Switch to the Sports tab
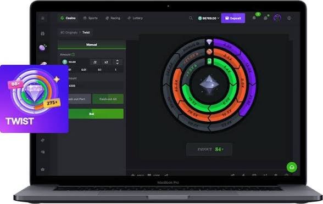Viewport: 323px width, 204px height. (x=90, y=18)
